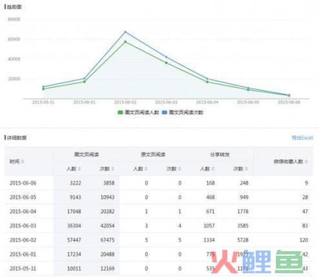Click the 2015-06-02 row value 57447
Screen dimensions: 319x277
74,240
